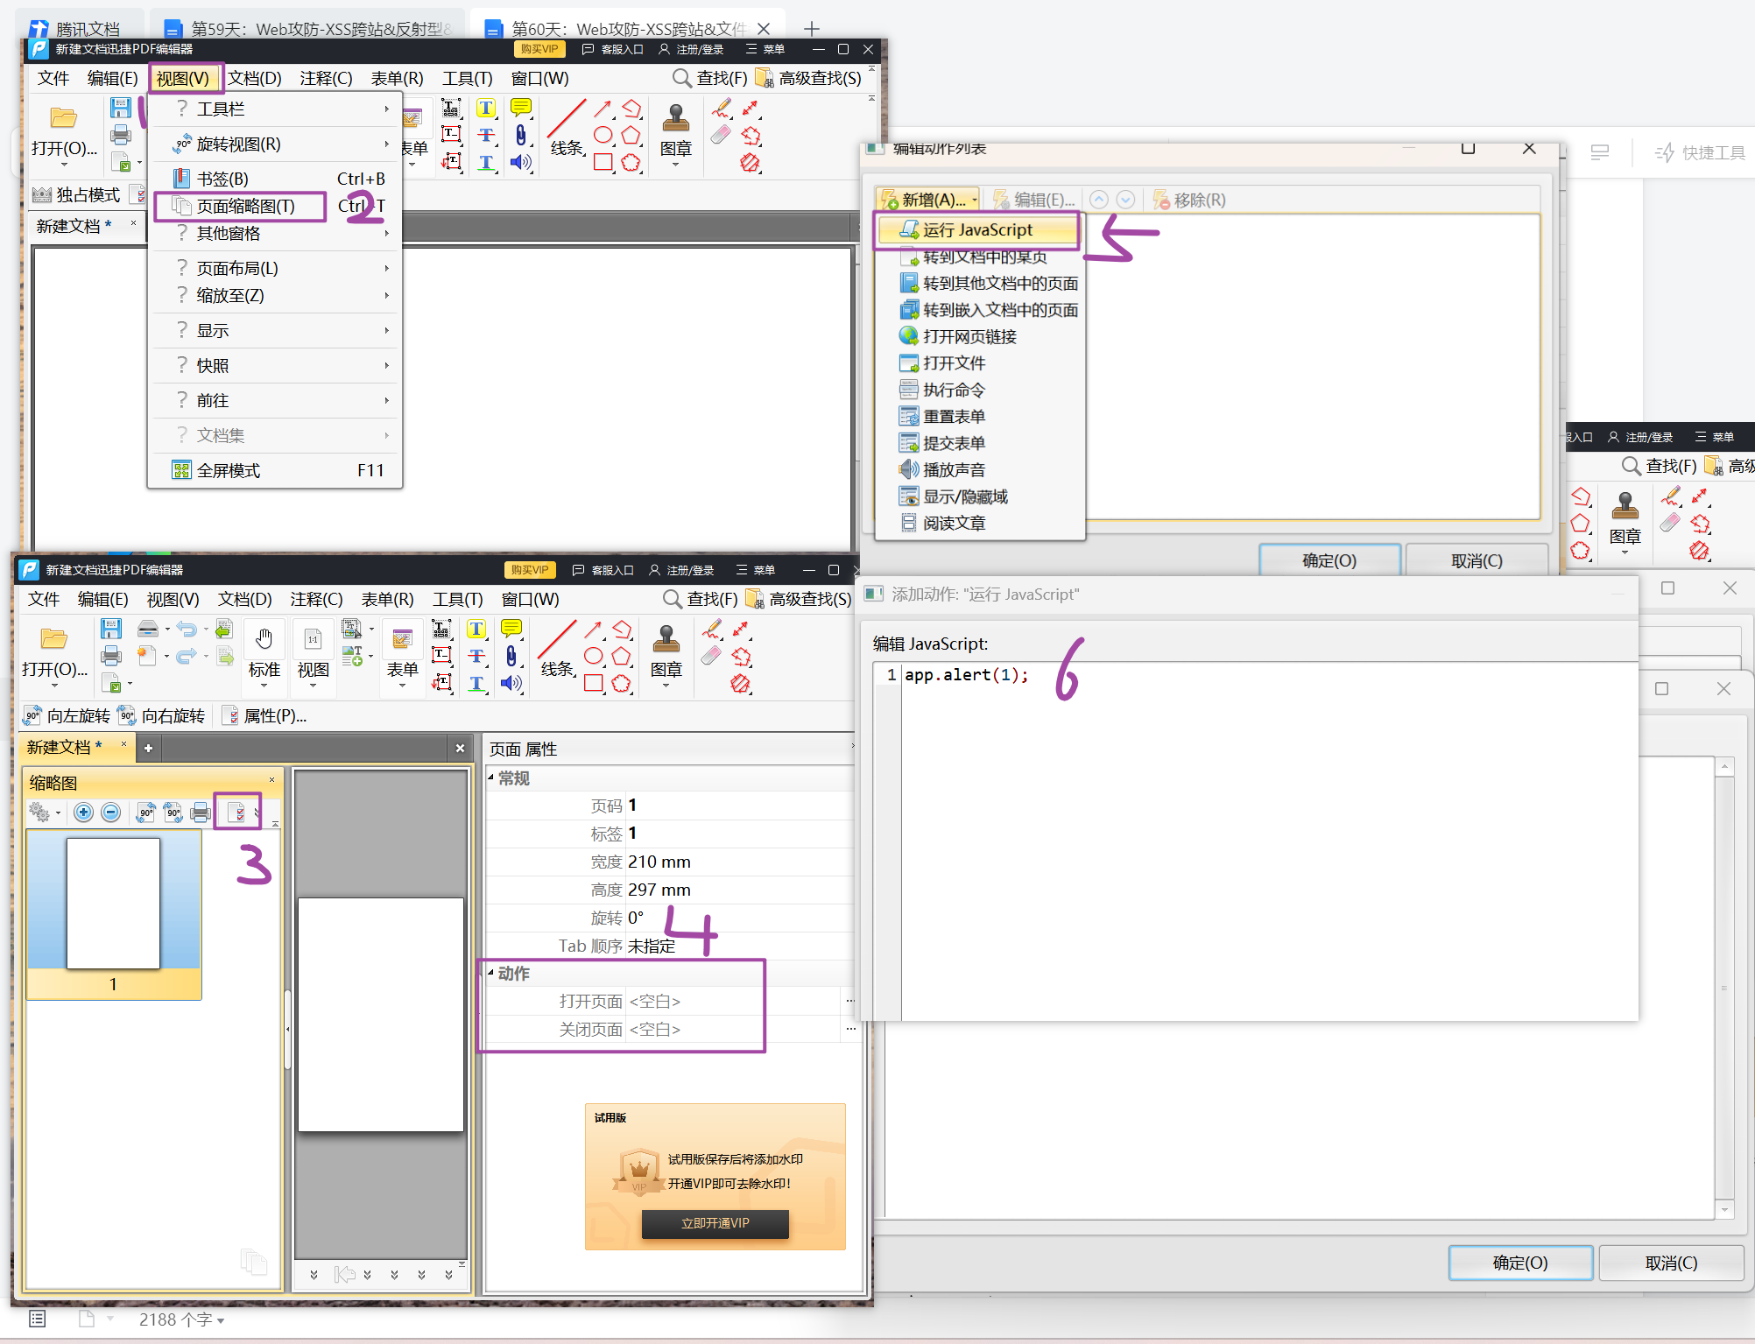
Task: Click highlight T tool in lower editor
Action: 476,629
